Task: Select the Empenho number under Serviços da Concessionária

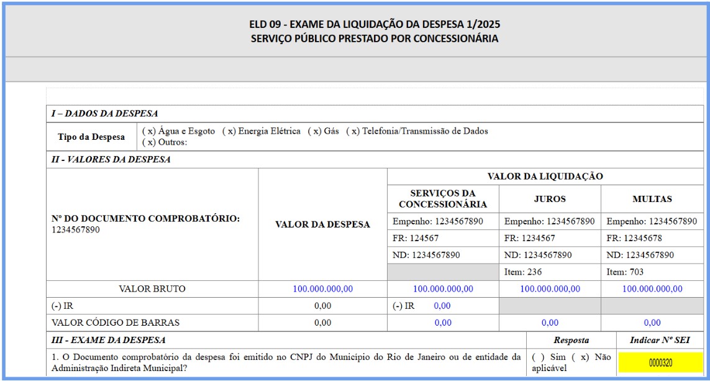Action: click(460, 221)
